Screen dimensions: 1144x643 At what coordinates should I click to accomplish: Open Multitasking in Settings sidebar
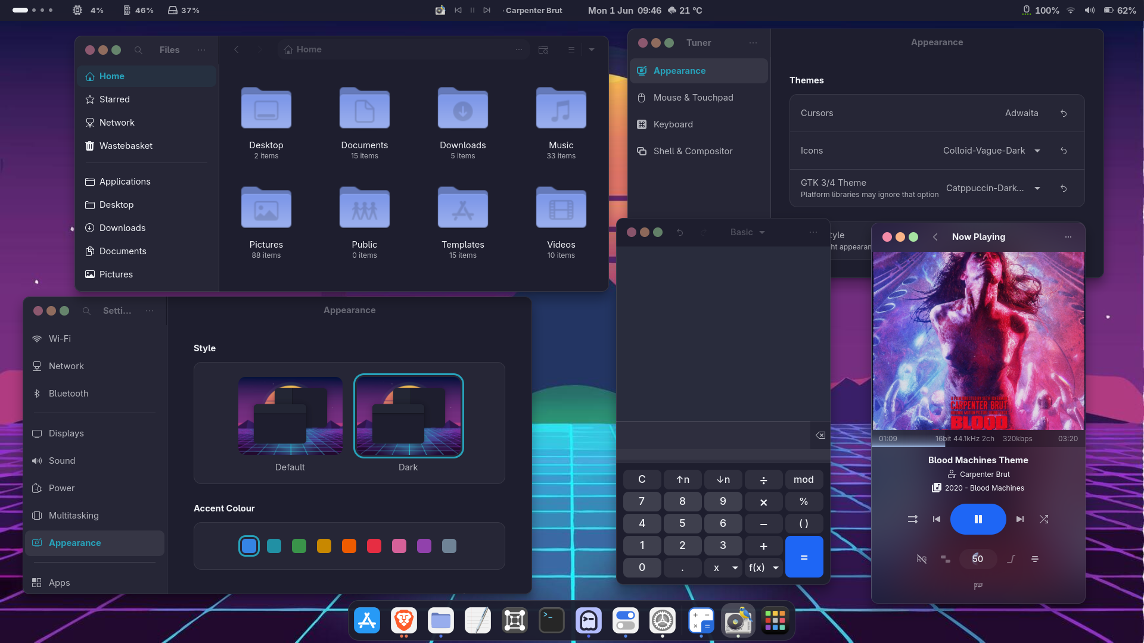(x=95, y=516)
